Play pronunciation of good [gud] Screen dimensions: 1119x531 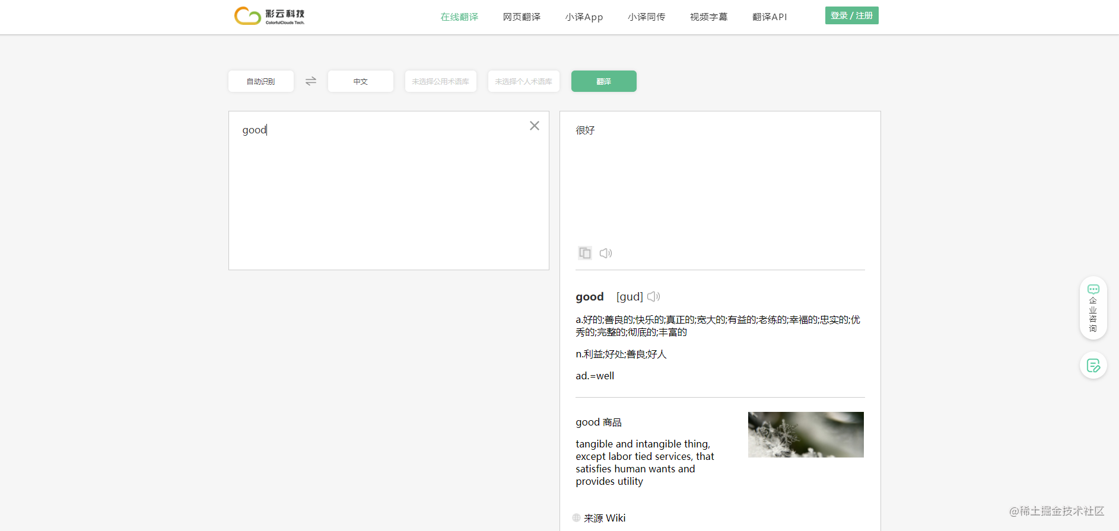(654, 296)
